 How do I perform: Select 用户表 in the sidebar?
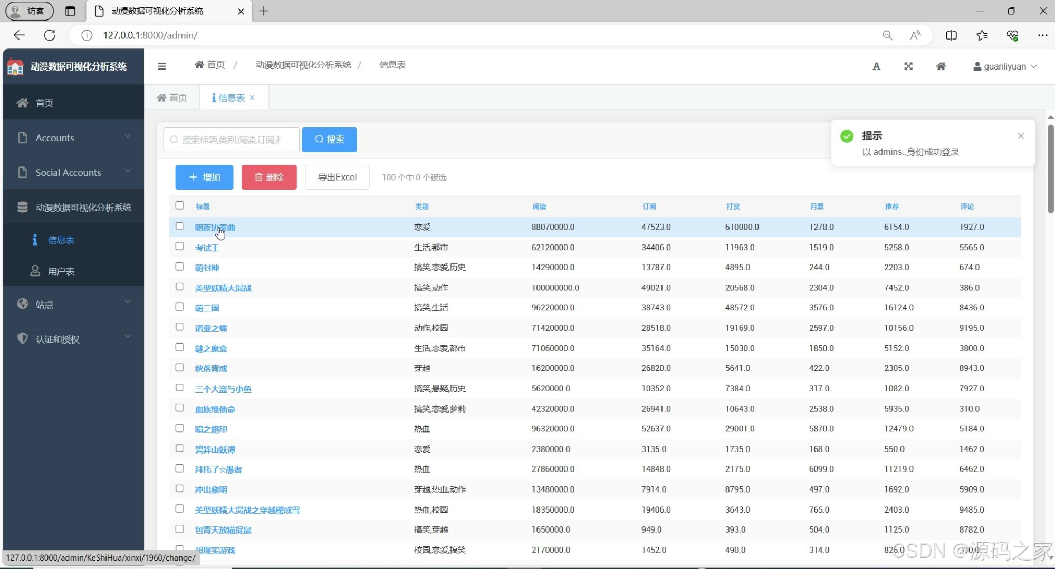click(x=61, y=271)
